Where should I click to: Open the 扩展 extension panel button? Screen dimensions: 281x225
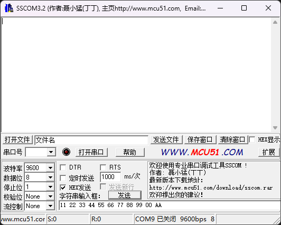click(269, 152)
